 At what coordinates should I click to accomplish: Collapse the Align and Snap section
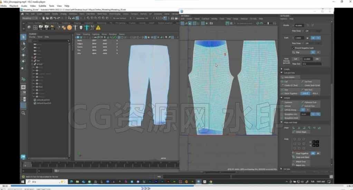(x=282, y=122)
